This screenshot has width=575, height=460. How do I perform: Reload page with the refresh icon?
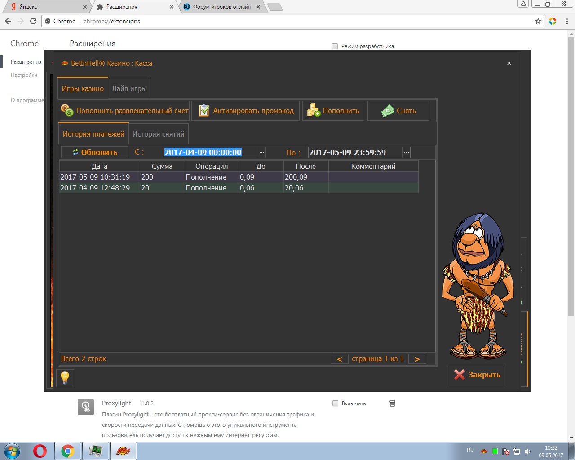(33, 21)
